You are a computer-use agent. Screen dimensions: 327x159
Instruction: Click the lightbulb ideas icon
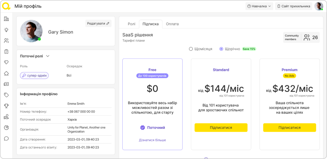6,30
